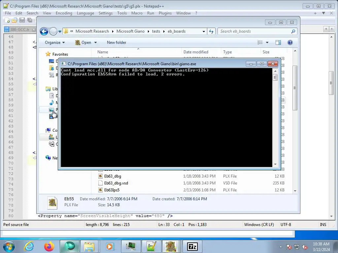The height and width of the screenshot is (253, 338).
Task: Open the Notepad++ Language menu
Action: pyautogui.click(x=85, y=13)
